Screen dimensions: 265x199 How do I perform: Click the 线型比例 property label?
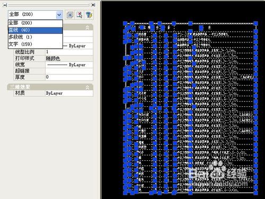click(25, 52)
